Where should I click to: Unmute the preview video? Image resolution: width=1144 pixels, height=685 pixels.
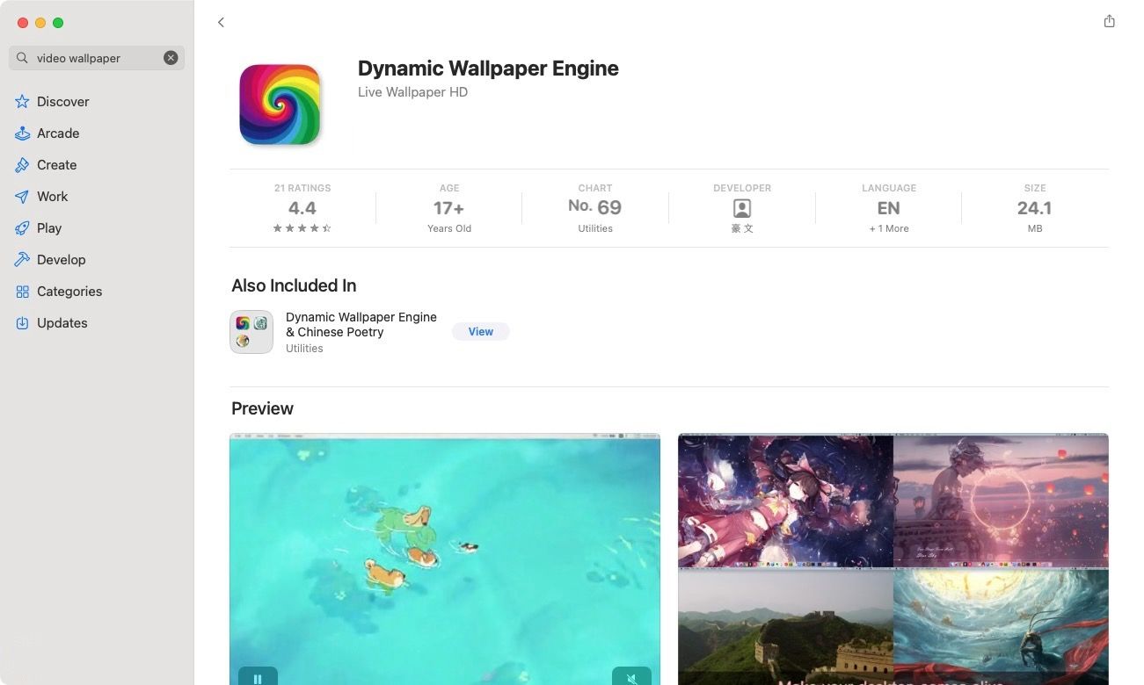coord(631,678)
